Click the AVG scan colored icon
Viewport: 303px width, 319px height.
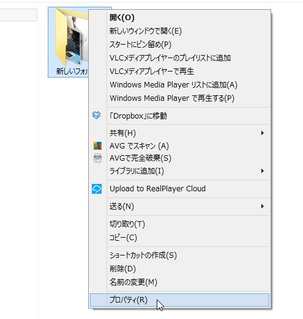tap(97, 146)
